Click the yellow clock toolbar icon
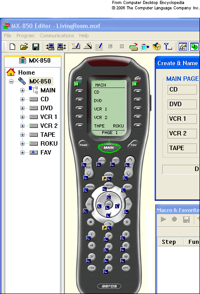Viewport: 200px width, 294px height. 156,47
